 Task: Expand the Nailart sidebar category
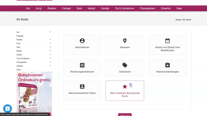tap(50, 51)
